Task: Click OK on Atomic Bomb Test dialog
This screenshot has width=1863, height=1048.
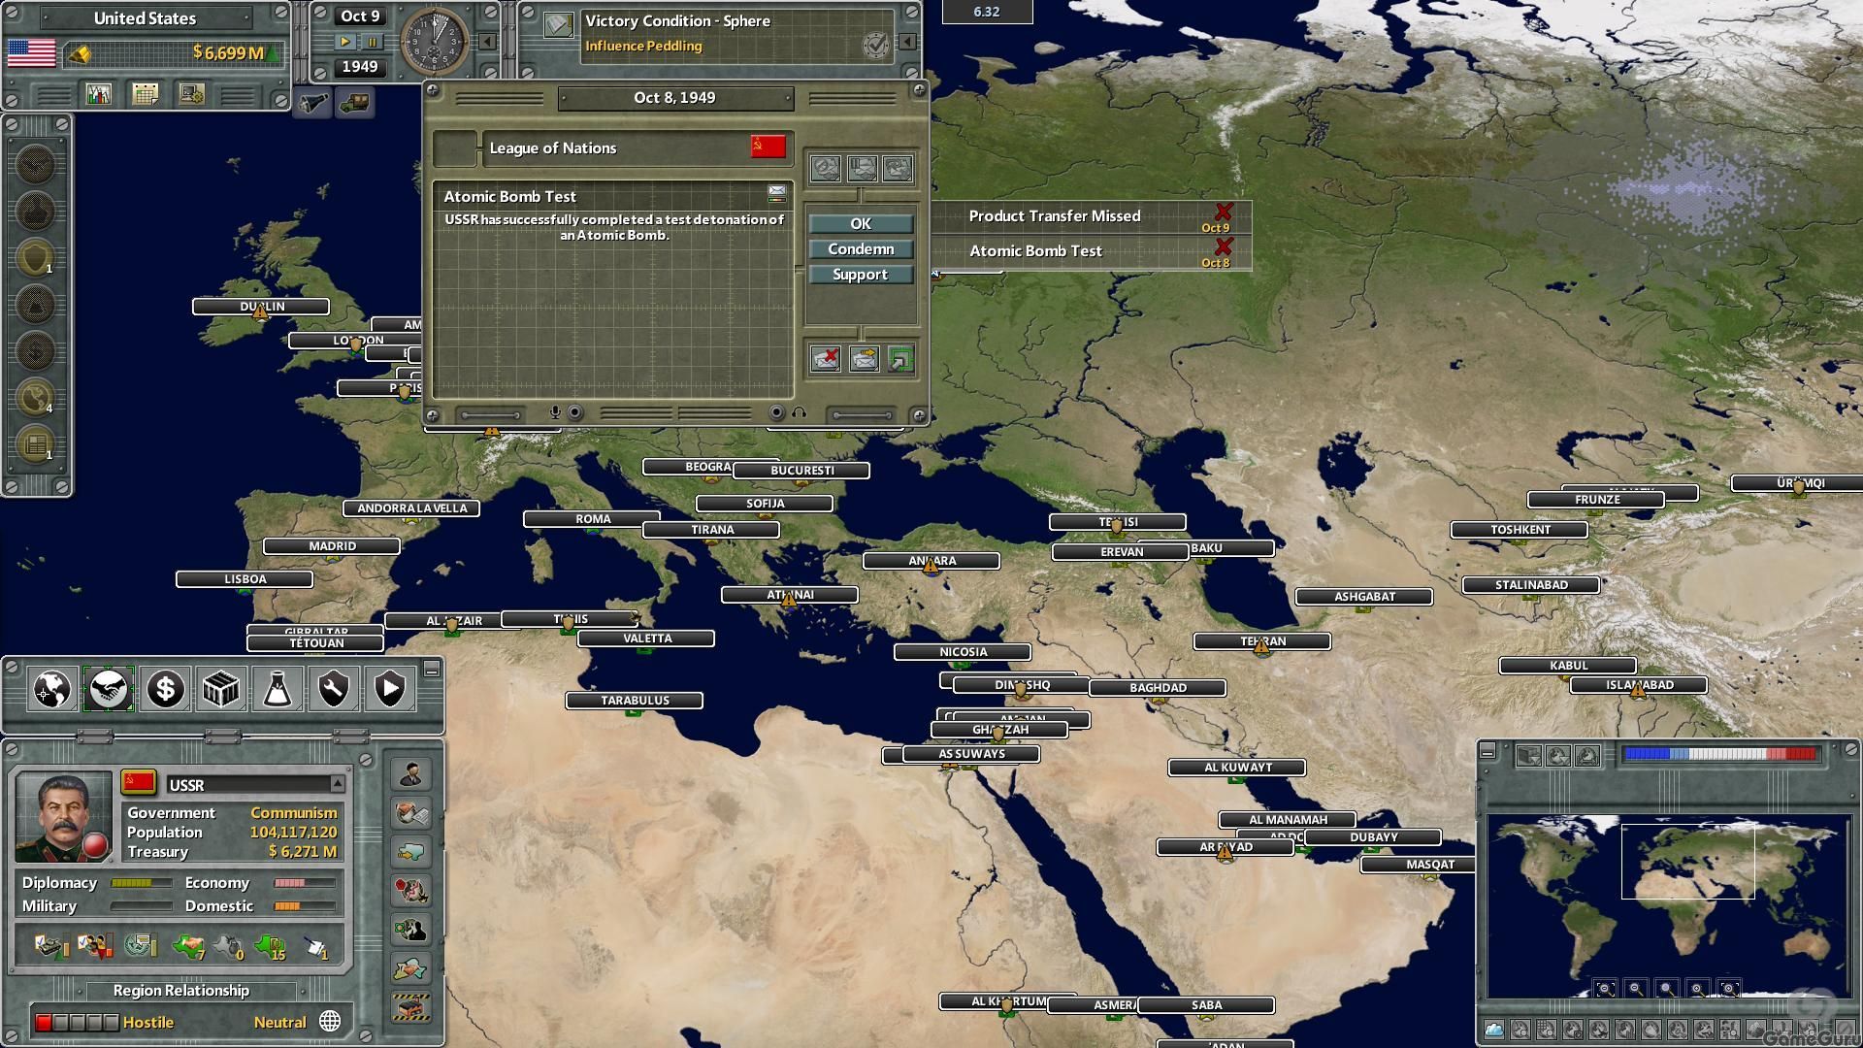Action: (860, 221)
